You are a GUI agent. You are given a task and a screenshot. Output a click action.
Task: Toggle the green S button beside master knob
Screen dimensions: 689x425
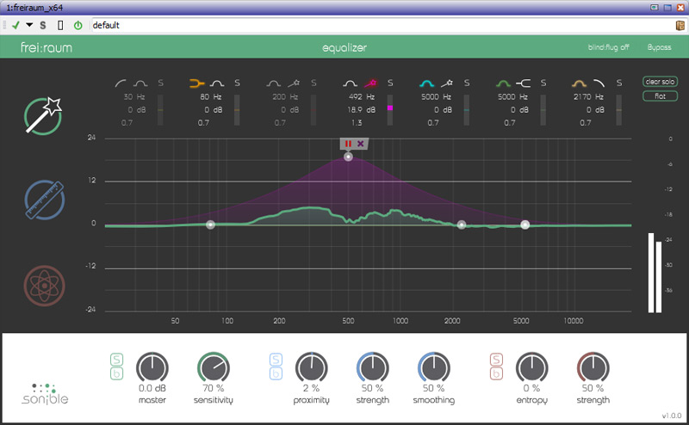point(116,359)
